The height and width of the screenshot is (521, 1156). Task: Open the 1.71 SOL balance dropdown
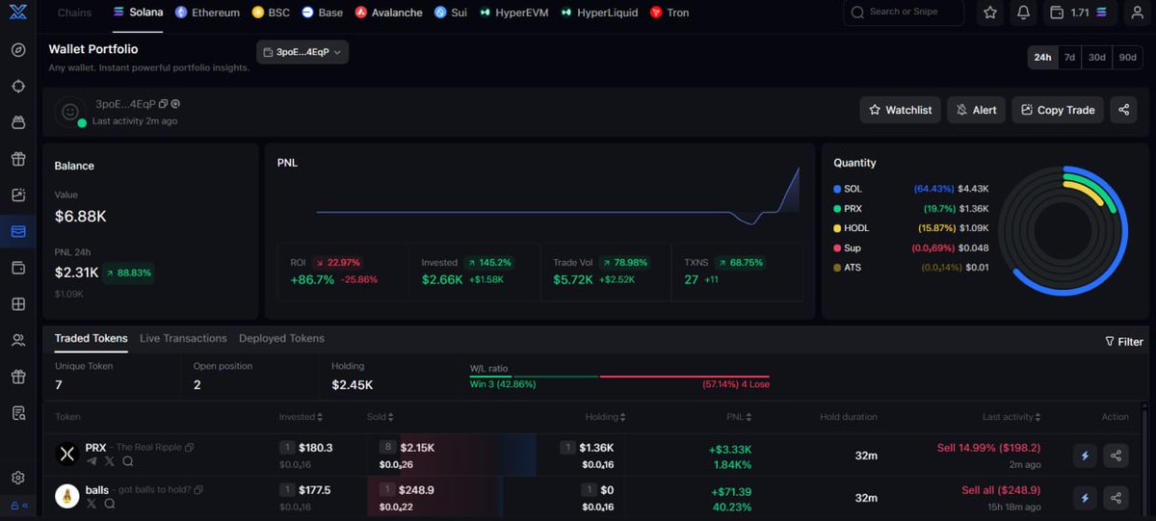(1079, 13)
